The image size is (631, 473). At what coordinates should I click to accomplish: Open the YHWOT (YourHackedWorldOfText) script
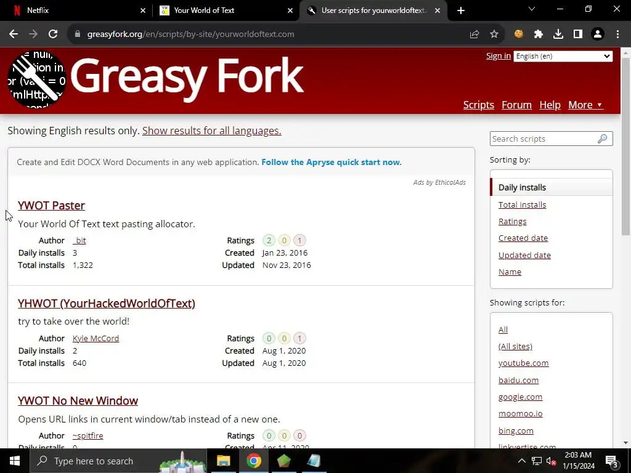pos(107,303)
